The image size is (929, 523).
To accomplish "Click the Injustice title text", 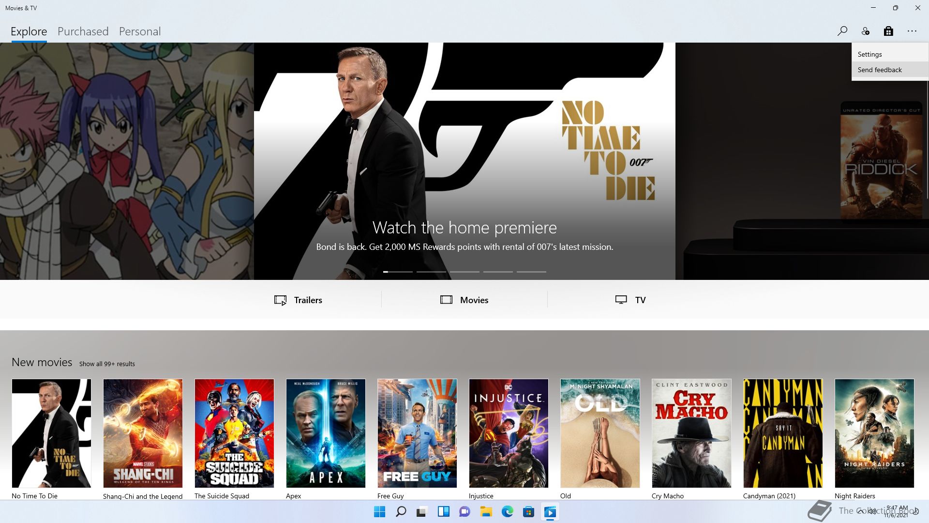I will point(481,496).
